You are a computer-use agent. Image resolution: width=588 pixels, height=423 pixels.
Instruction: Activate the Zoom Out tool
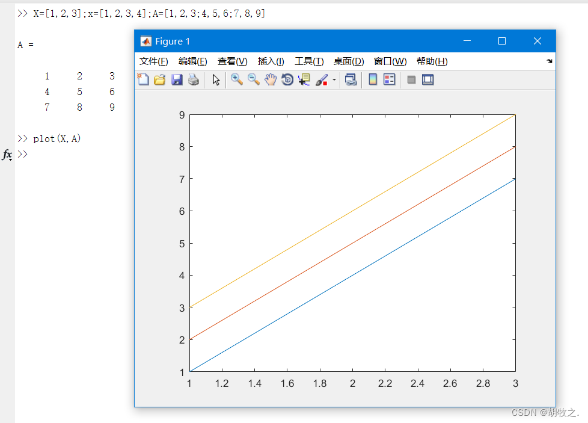(x=254, y=79)
